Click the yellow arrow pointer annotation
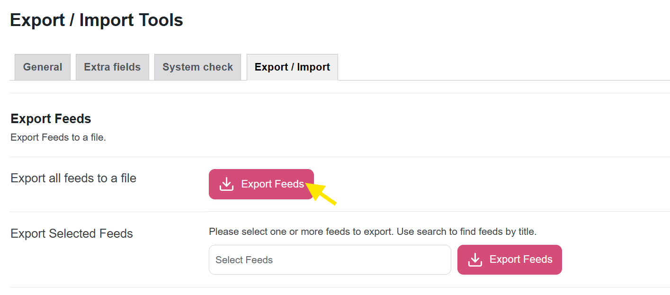 coord(323,195)
